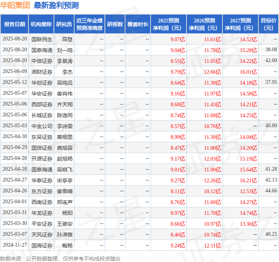The width and height of the screenshot is (279, 262).
Task: Click the 2024-11-27 report date cell
Action: [x=15, y=245]
